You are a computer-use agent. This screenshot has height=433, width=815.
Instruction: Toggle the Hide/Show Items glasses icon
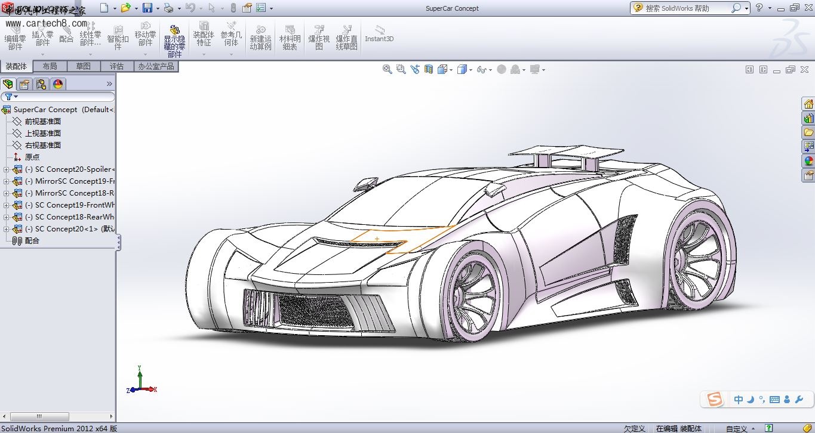click(481, 69)
